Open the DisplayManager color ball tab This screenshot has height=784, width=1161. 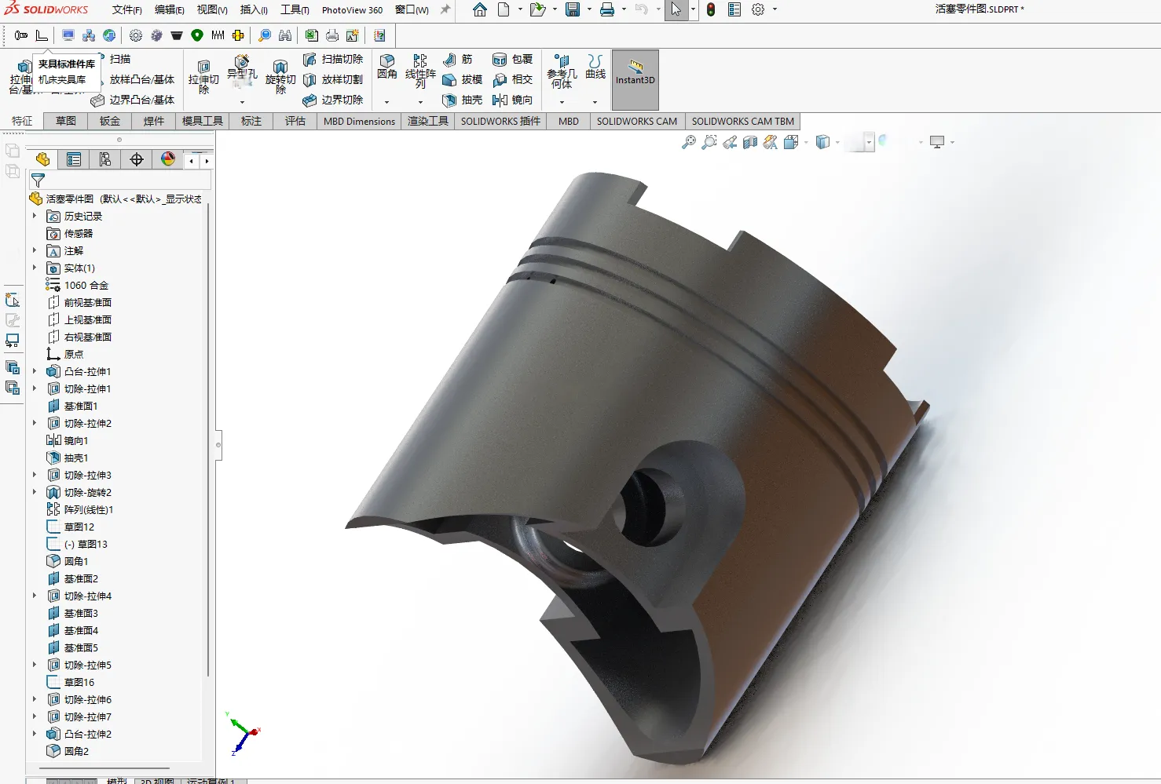click(x=168, y=159)
